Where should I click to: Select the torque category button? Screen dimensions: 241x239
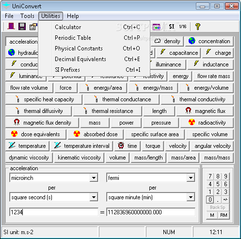pyautogui.click(x=153, y=146)
